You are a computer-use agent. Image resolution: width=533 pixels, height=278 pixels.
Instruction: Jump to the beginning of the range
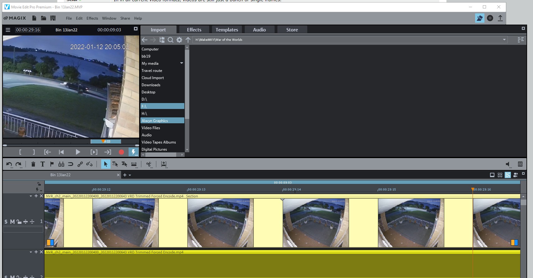47,152
